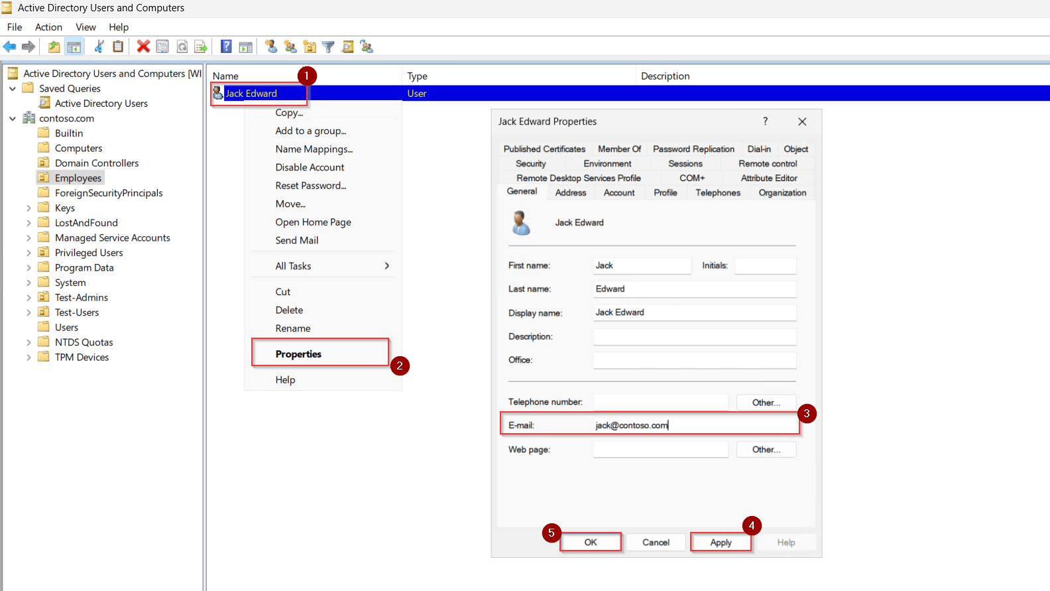Click the Create new user icon
This screenshot has width=1050, height=591.
[271, 46]
